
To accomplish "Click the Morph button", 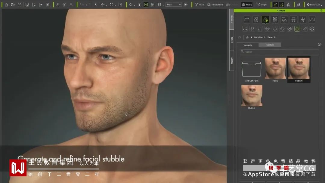I will pos(262,5).
